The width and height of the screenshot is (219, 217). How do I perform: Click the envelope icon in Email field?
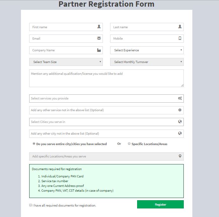point(99,38)
